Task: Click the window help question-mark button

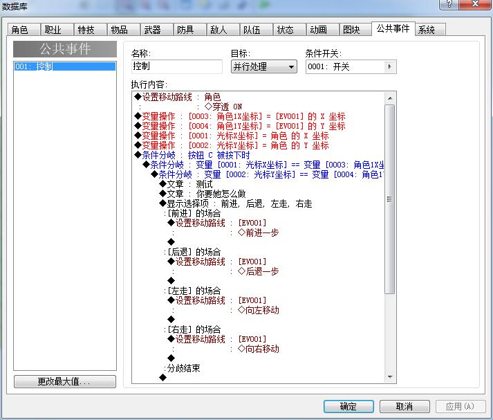Action: [x=449, y=4]
